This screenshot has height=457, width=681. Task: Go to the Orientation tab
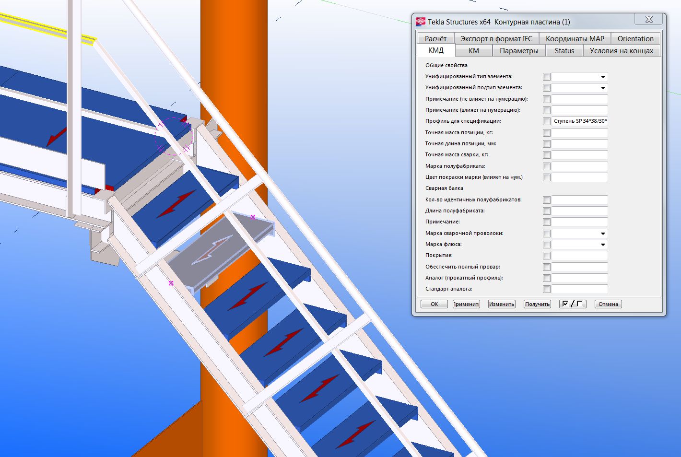[635, 39]
